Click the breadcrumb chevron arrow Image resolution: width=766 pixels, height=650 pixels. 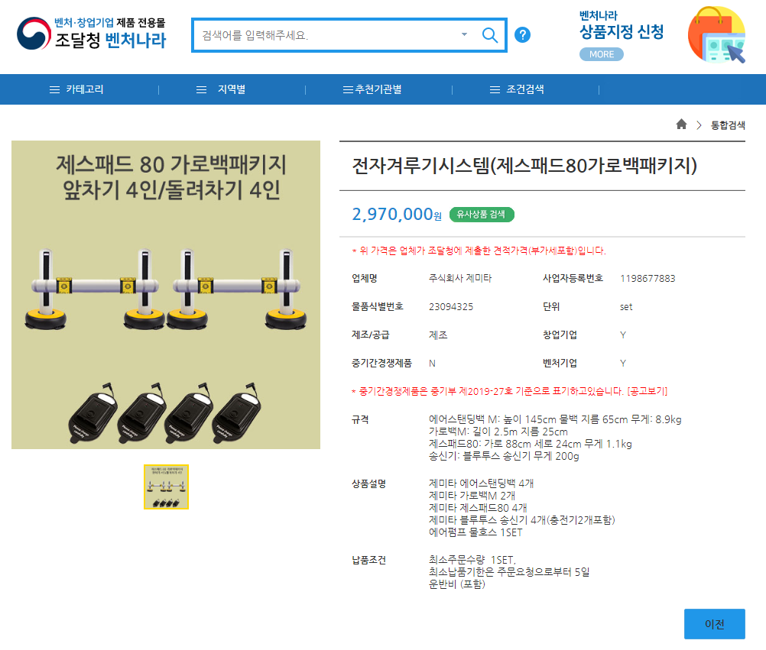(699, 125)
